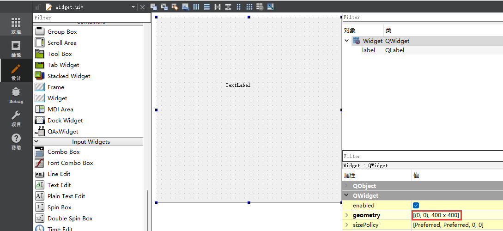Viewport: 503px width, 231px height.
Task: Pick the Line Edit widget
Action: tap(88, 174)
